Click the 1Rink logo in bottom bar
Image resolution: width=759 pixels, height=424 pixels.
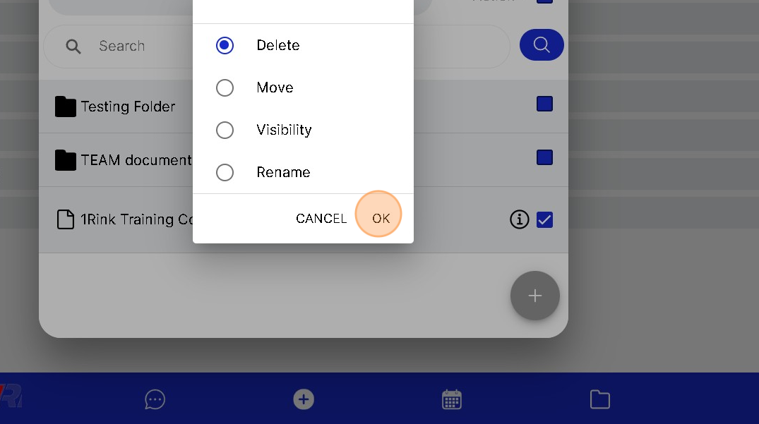11,396
